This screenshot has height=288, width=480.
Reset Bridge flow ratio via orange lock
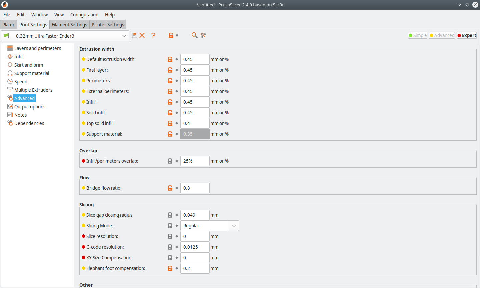[x=170, y=188]
